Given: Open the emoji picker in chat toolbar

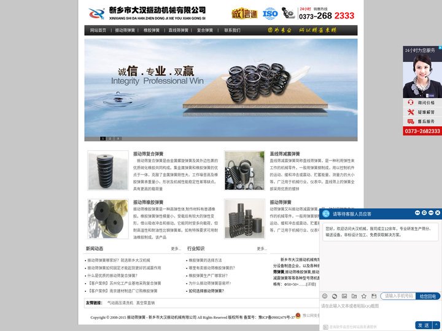Looking at the screenshot, I should click(x=325, y=296).
